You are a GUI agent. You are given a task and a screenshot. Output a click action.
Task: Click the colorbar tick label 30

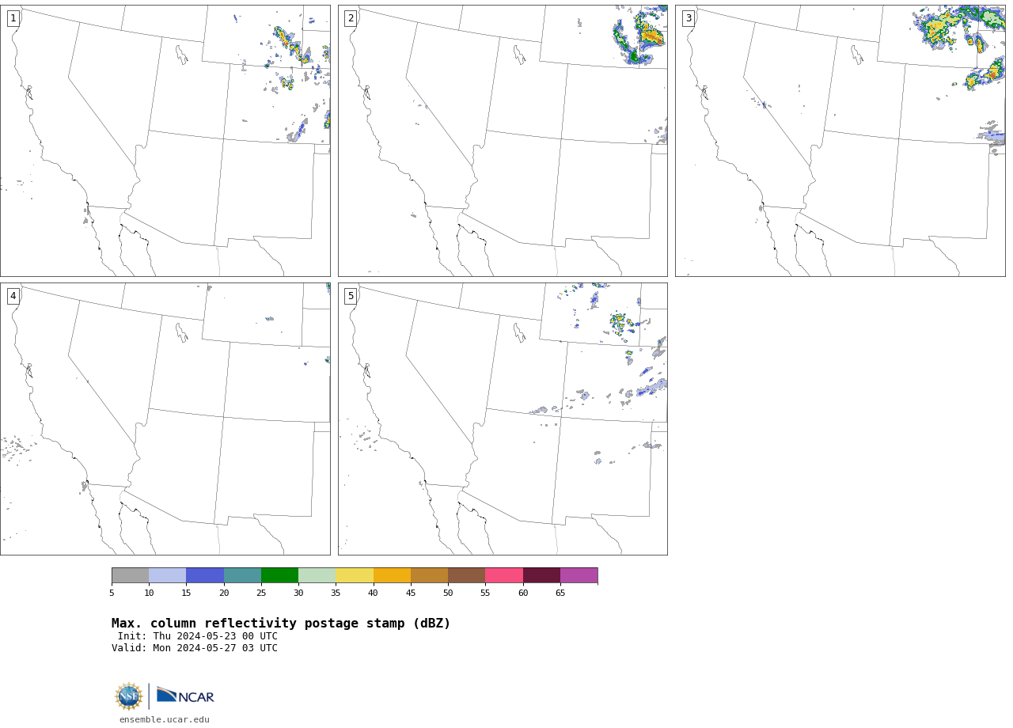(x=298, y=593)
